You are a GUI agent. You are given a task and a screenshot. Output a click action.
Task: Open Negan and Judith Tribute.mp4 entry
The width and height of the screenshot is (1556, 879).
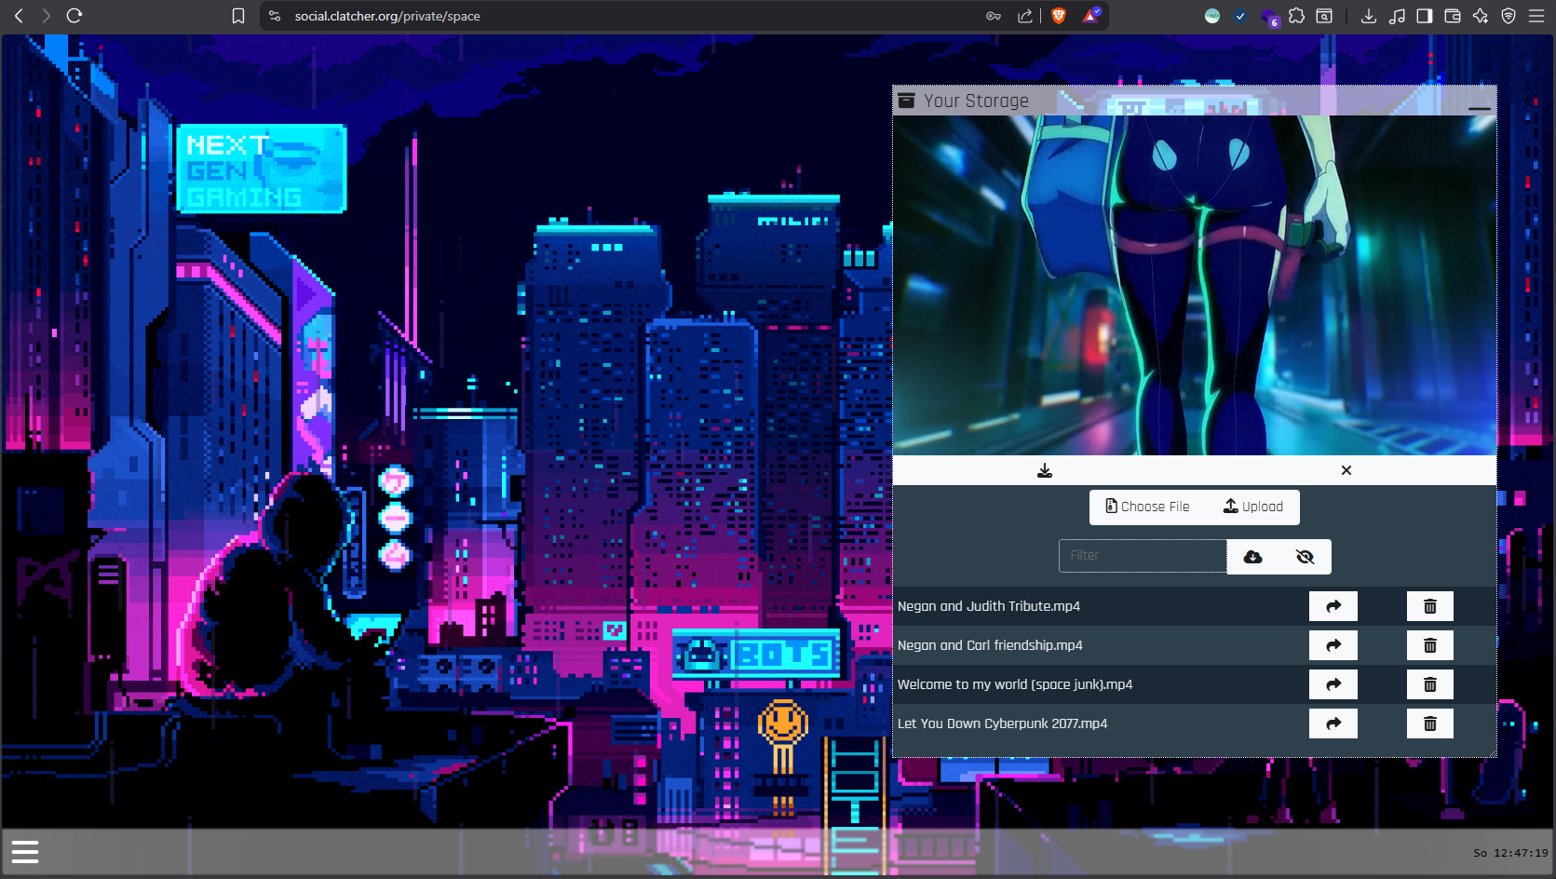point(988,606)
